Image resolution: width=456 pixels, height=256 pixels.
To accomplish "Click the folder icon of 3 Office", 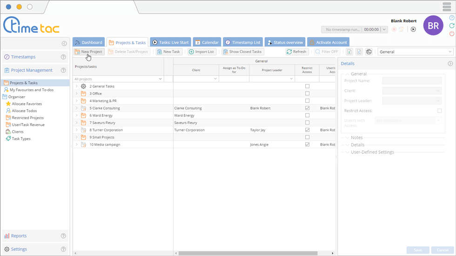I will tap(83, 93).
